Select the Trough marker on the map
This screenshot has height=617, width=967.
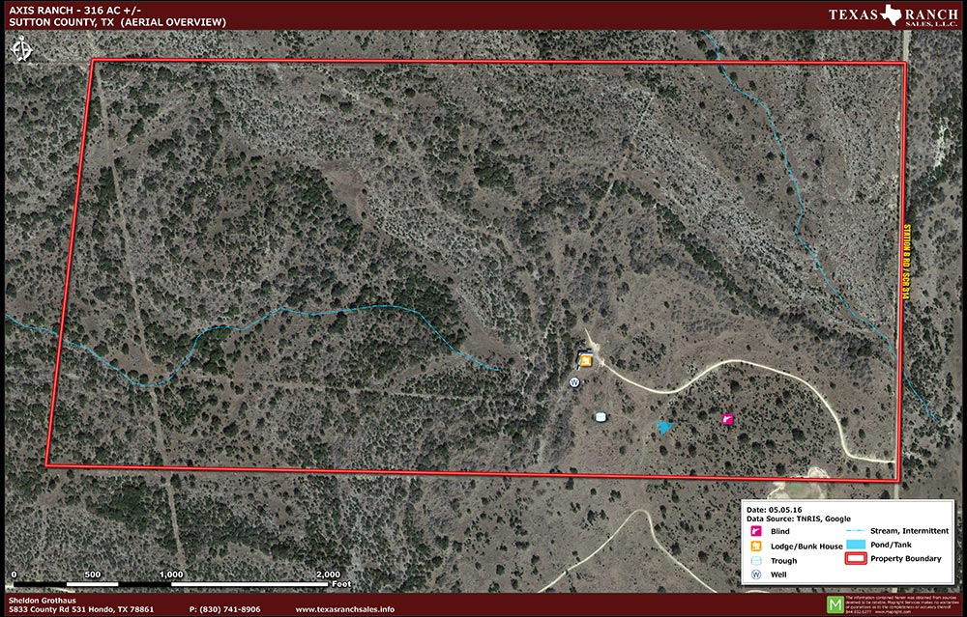601,416
